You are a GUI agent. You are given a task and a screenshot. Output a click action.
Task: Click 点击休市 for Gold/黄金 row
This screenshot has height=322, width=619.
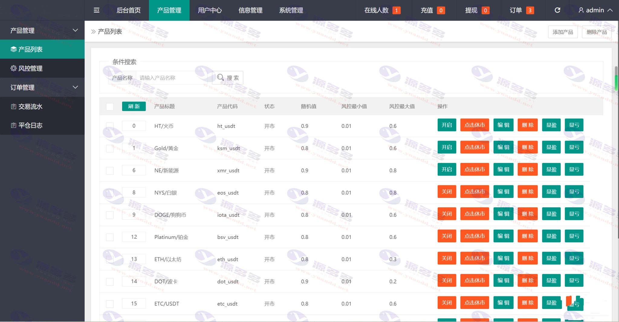(x=475, y=147)
